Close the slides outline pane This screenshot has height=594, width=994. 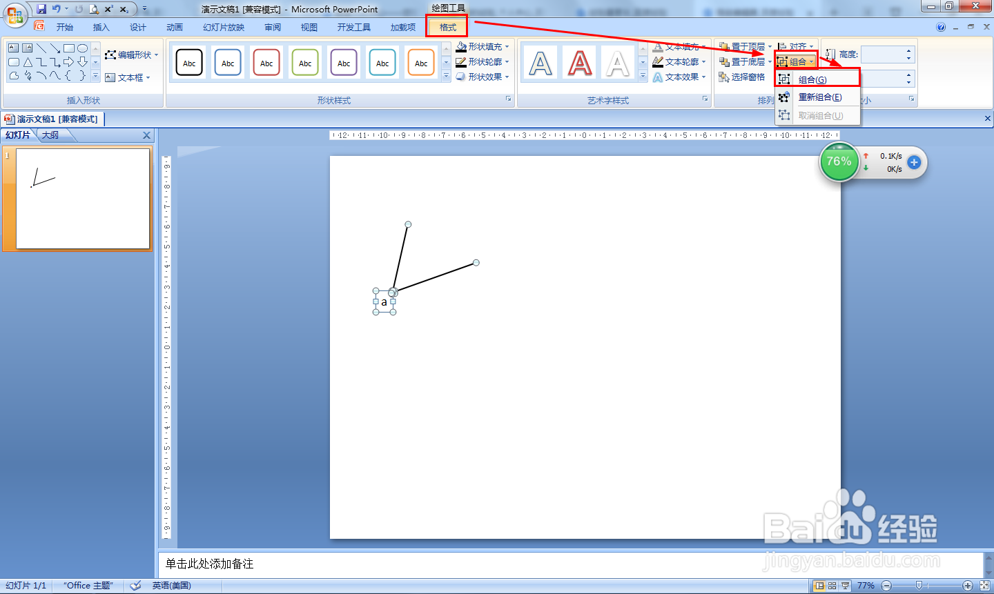[x=146, y=135]
